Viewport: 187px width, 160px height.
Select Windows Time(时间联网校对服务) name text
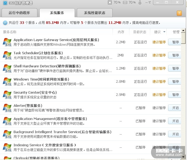point(41,79)
